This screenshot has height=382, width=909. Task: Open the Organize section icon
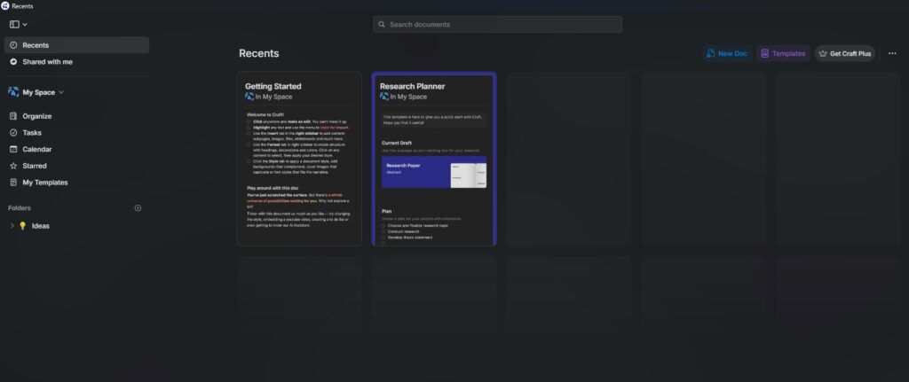click(13, 116)
